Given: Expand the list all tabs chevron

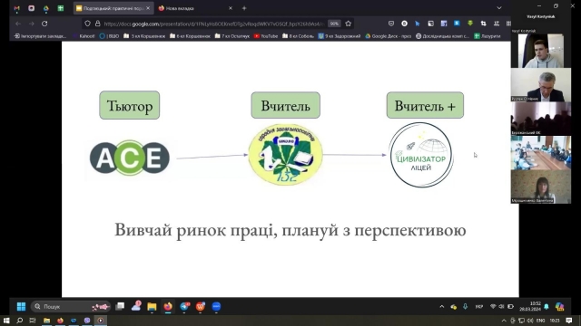Looking at the screenshot, I should tap(499, 8).
